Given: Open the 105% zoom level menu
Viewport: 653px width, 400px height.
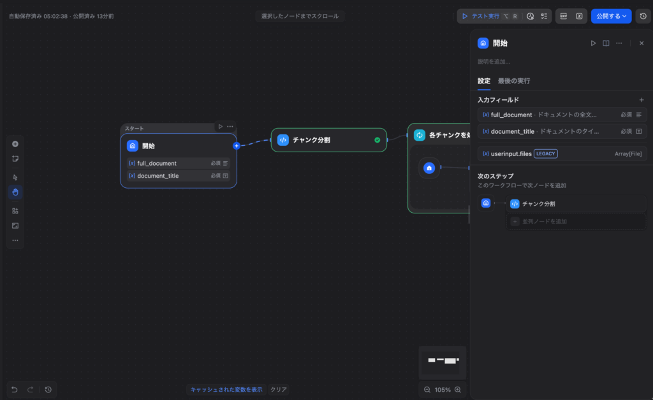Looking at the screenshot, I should [443, 389].
